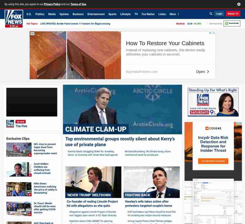Open the Politics menu item

point(40,14)
